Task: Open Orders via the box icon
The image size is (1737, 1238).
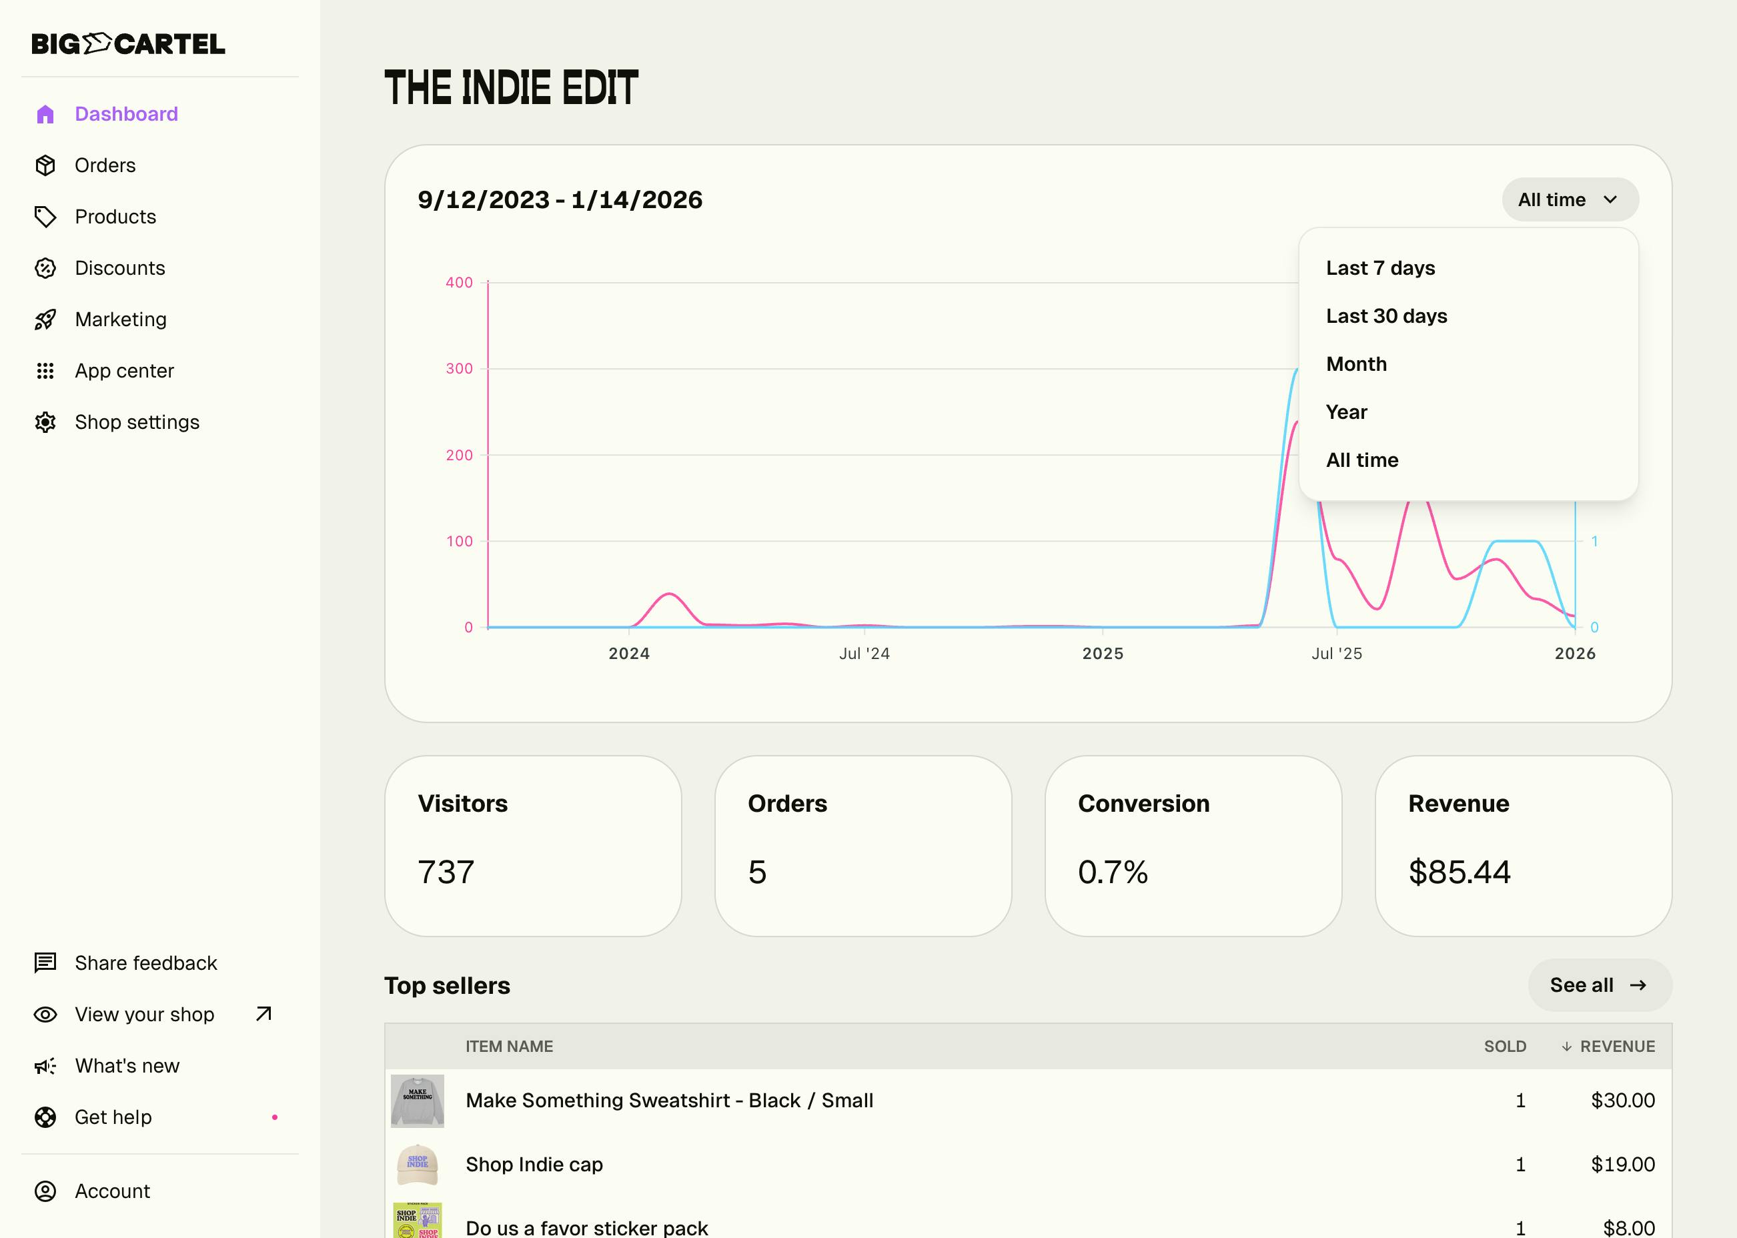Action: (45, 165)
